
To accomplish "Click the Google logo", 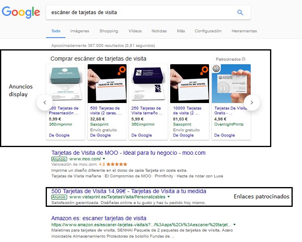I will (x=21, y=12).
